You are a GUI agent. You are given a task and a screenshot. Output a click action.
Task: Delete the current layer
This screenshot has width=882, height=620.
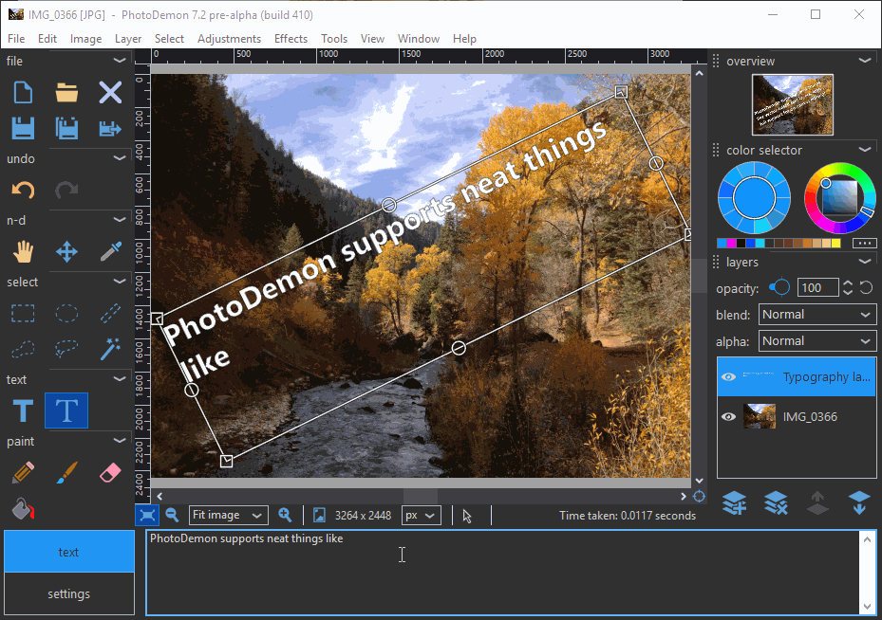click(776, 502)
